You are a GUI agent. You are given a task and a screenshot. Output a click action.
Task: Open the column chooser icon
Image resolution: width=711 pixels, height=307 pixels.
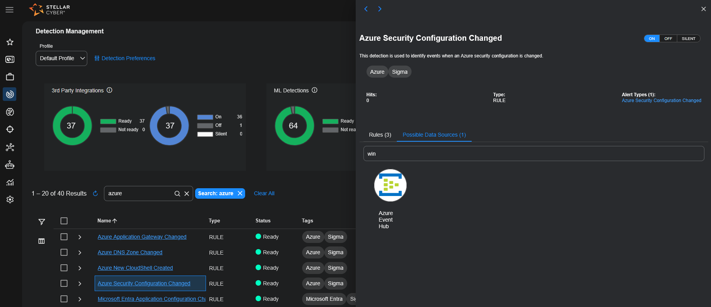coord(42,241)
